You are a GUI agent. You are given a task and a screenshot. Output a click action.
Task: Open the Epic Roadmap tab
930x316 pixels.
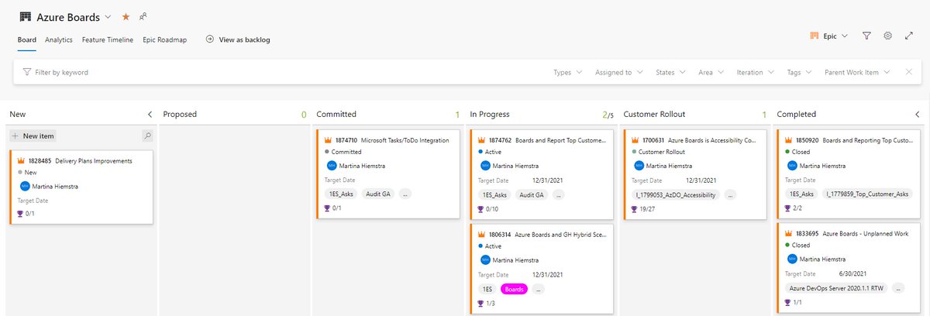coord(165,39)
